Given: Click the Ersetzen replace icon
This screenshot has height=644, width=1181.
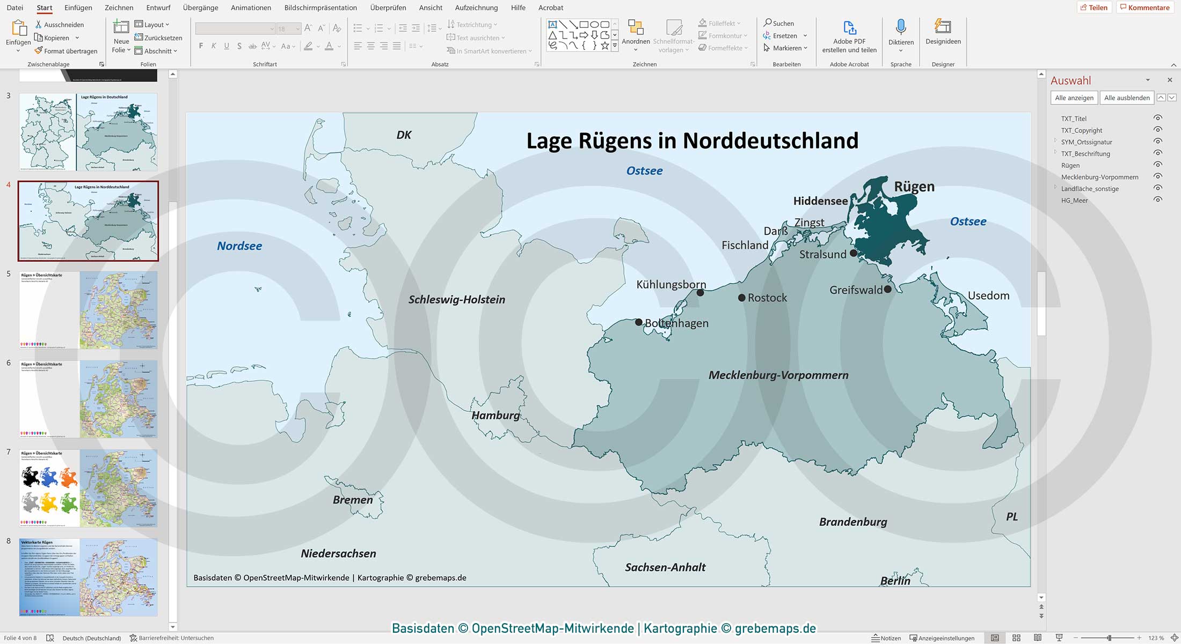Looking at the screenshot, I should (x=783, y=35).
